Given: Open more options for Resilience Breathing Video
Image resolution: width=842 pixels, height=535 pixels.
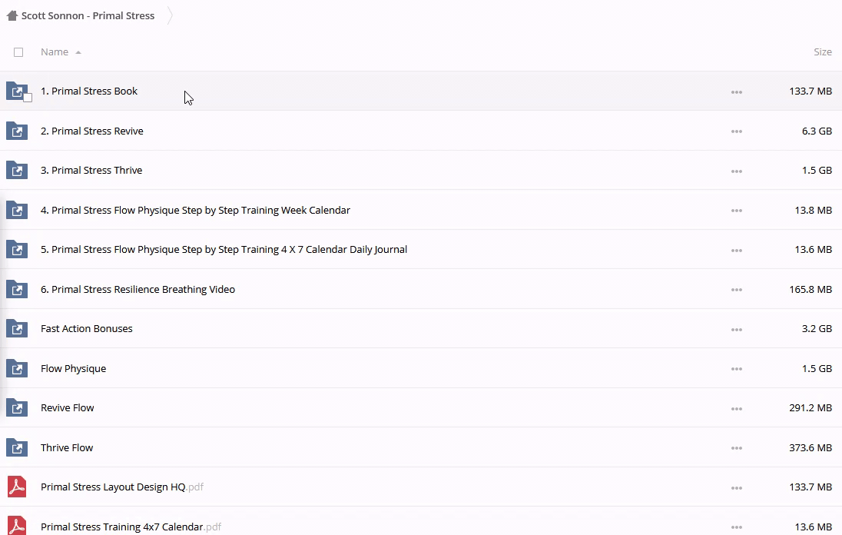Looking at the screenshot, I should 736,290.
